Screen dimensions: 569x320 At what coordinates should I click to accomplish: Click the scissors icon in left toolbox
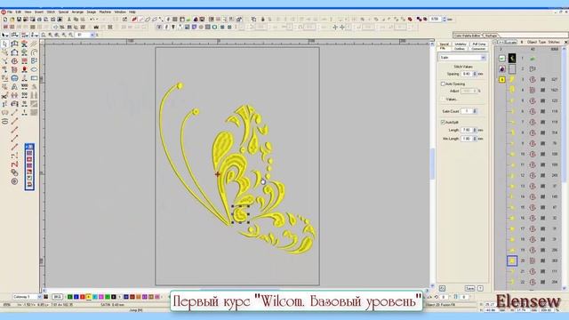click(x=4, y=96)
